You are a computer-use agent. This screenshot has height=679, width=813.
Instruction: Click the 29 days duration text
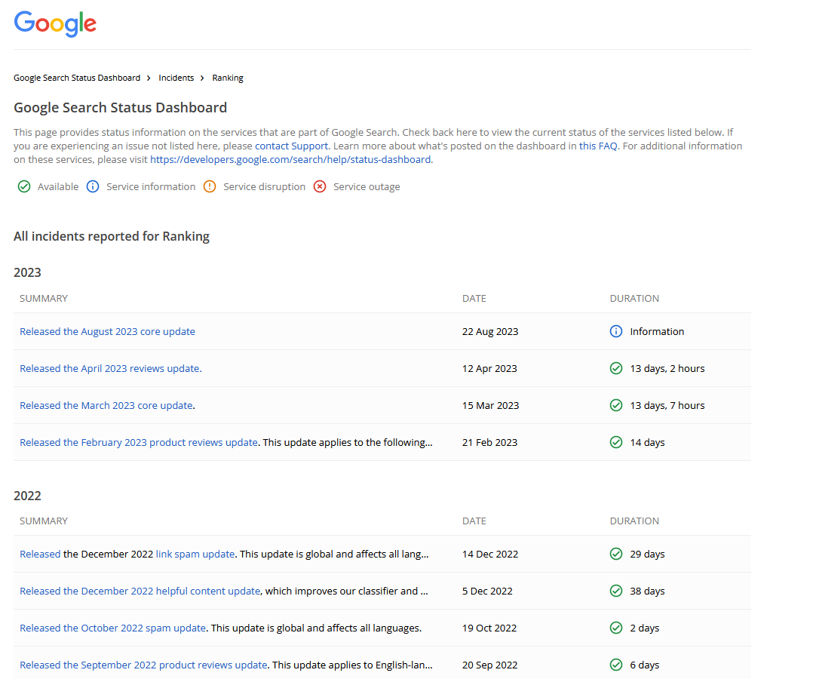pos(647,554)
